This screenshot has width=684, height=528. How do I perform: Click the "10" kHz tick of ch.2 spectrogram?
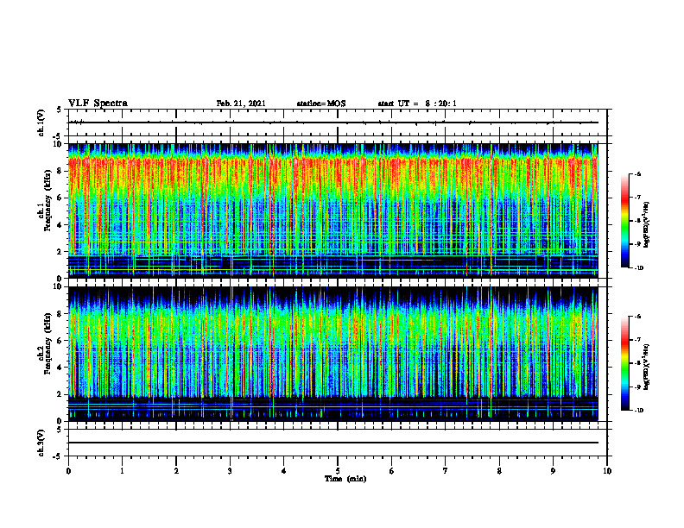point(58,286)
